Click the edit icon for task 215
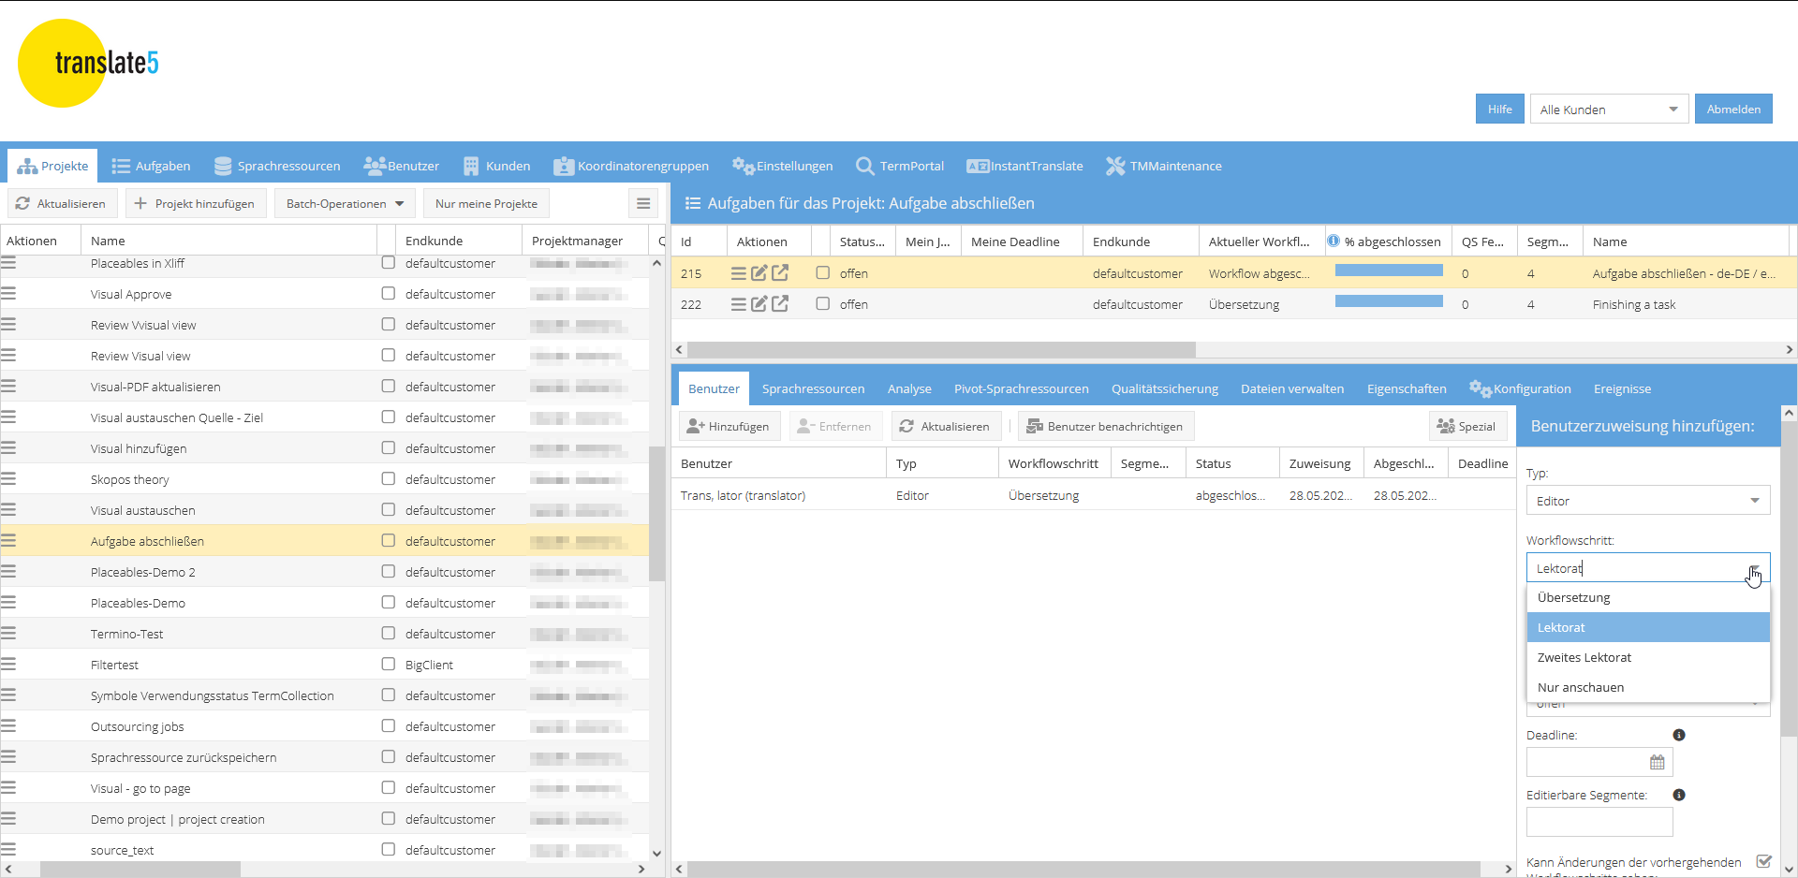Screen dimensions: 1798x878 pyautogui.click(x=759, y=273)
